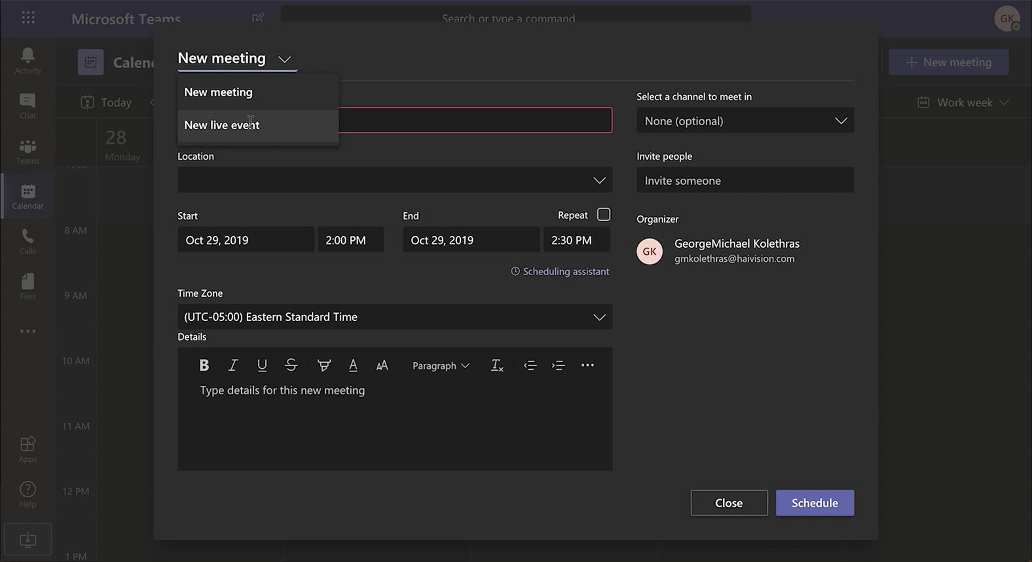Pick end time 2:30 PM
Image resolution: width=1032 pixels, height=562 pixels.
click(x=576, y=240)
